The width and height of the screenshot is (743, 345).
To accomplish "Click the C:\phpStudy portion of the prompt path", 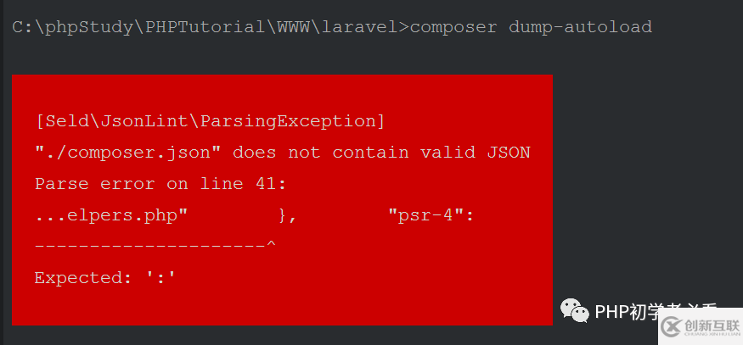I will coord(72,27).
